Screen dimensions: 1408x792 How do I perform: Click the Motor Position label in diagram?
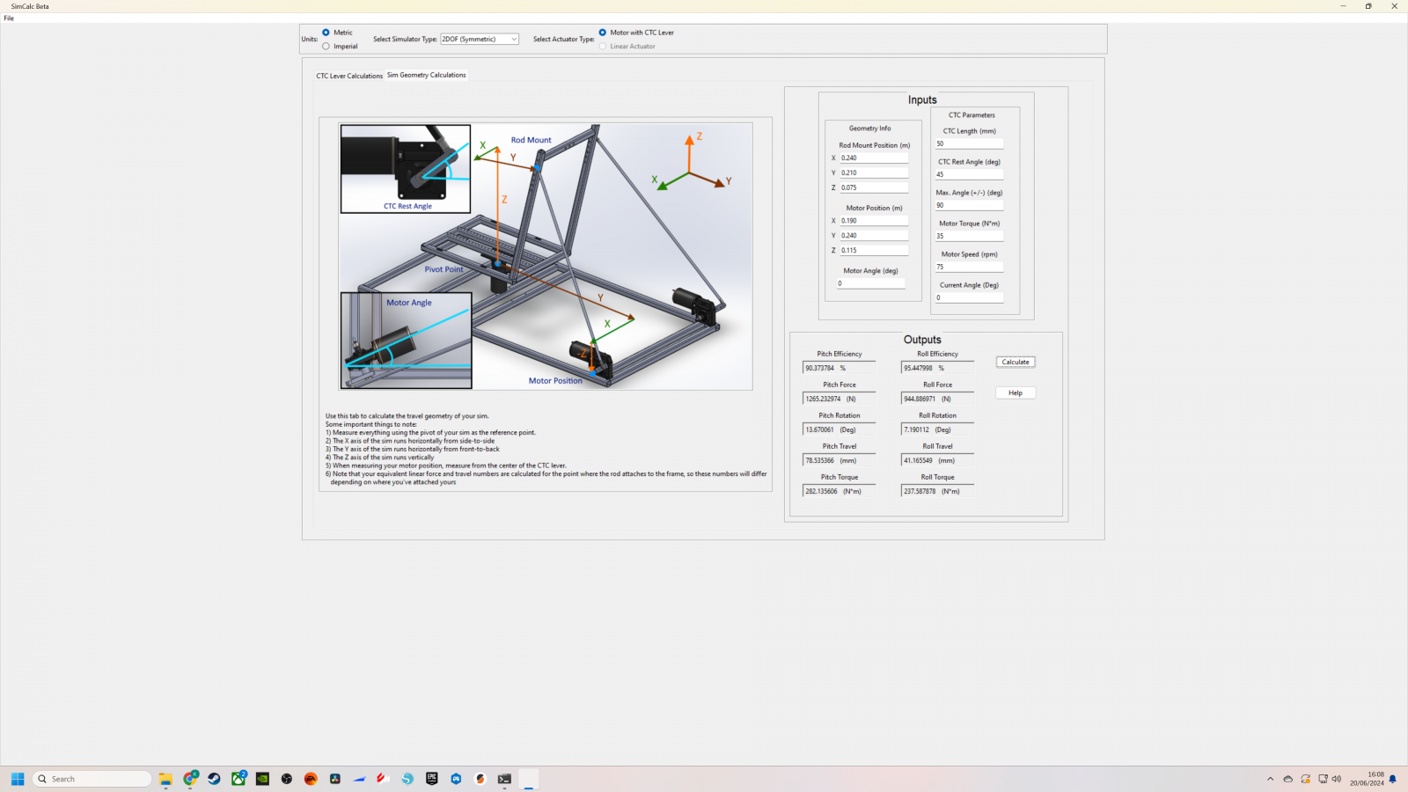[555, 381]
